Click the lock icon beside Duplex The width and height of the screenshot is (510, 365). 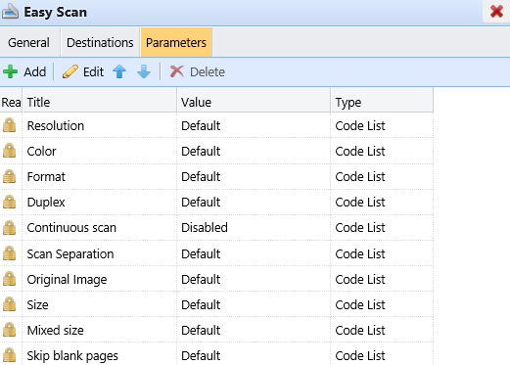point(10,202)
